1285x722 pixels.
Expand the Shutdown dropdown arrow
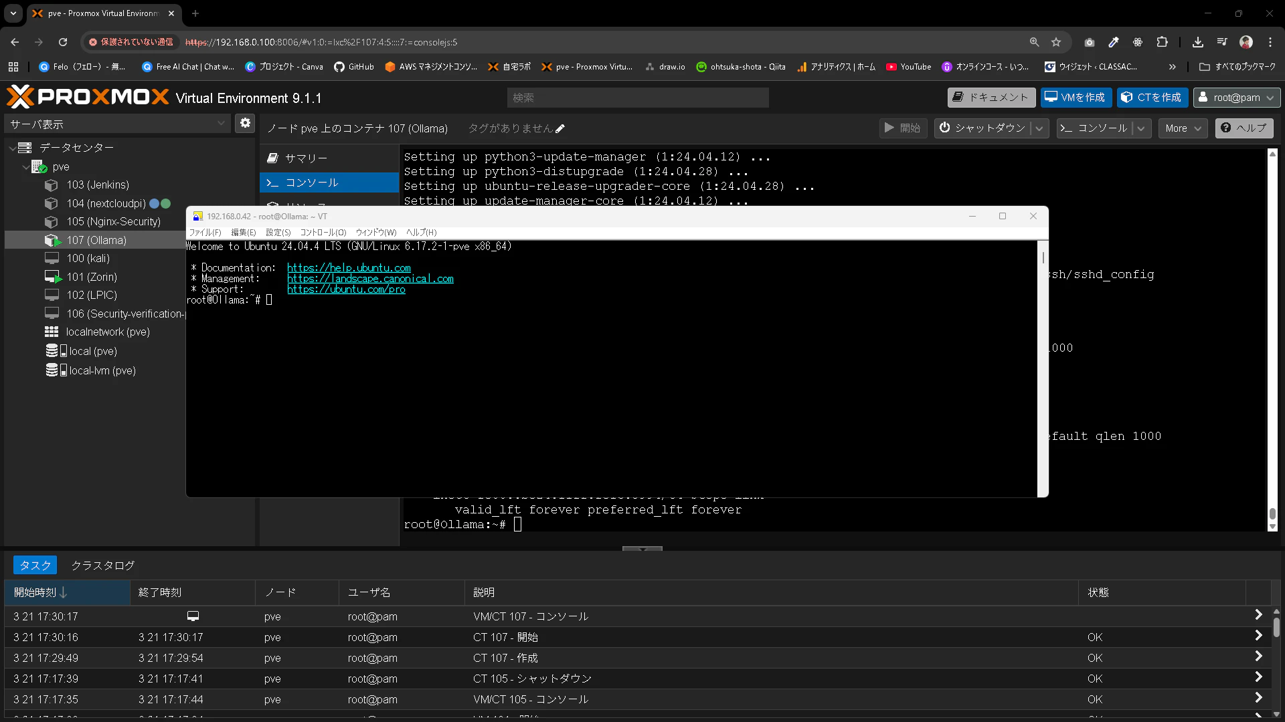(x=1039, y=128)
